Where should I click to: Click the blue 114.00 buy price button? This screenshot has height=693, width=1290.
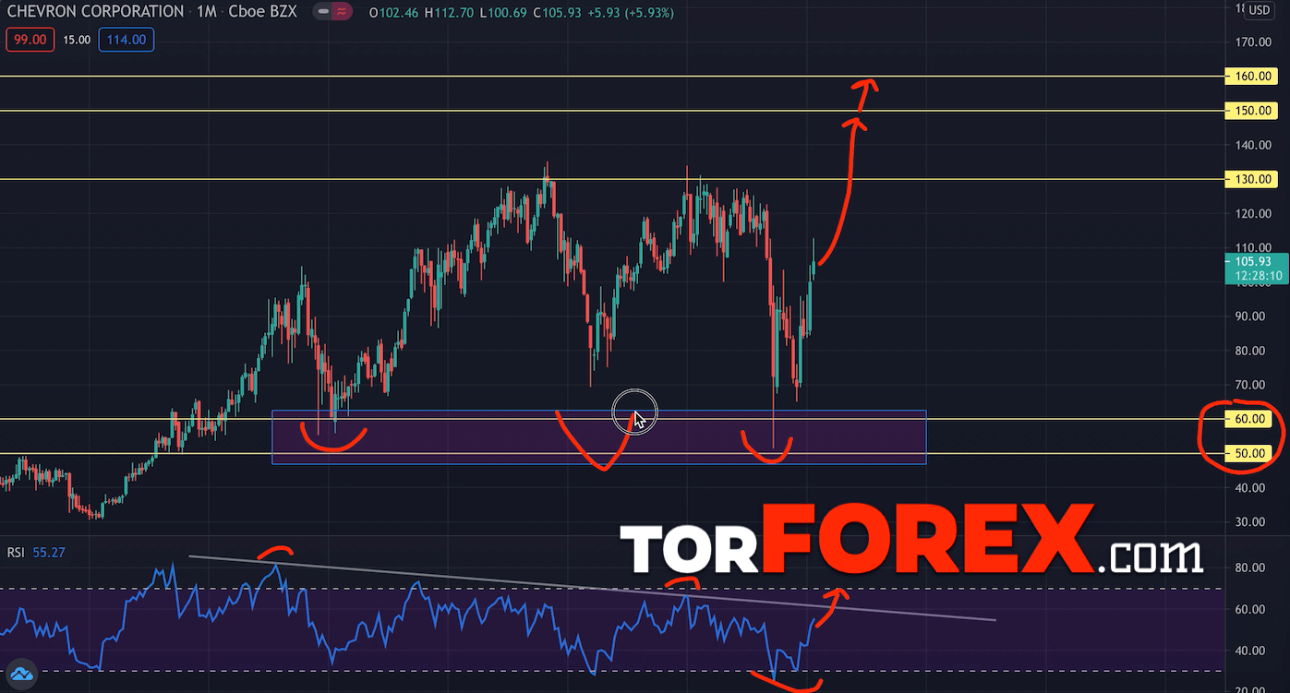pos(127,40)
